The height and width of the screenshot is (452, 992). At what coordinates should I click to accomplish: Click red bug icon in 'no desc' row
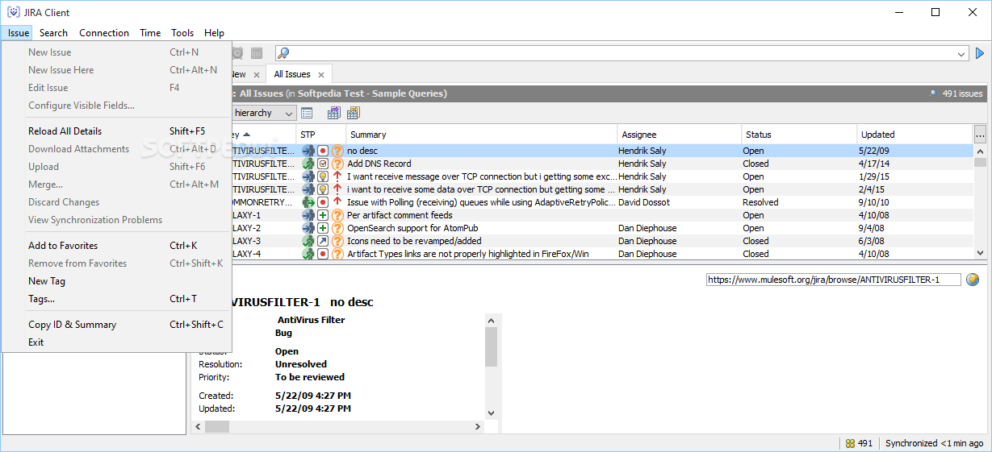click(323, 151)
